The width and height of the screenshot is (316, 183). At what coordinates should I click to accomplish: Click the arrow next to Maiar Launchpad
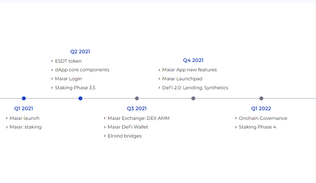click(159, 79)
